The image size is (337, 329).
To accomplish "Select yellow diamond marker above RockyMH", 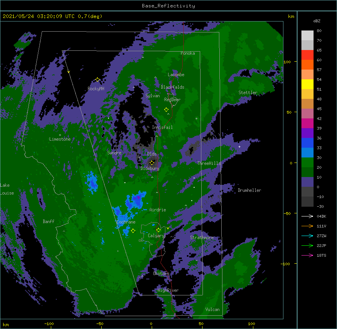I will 97,80.
